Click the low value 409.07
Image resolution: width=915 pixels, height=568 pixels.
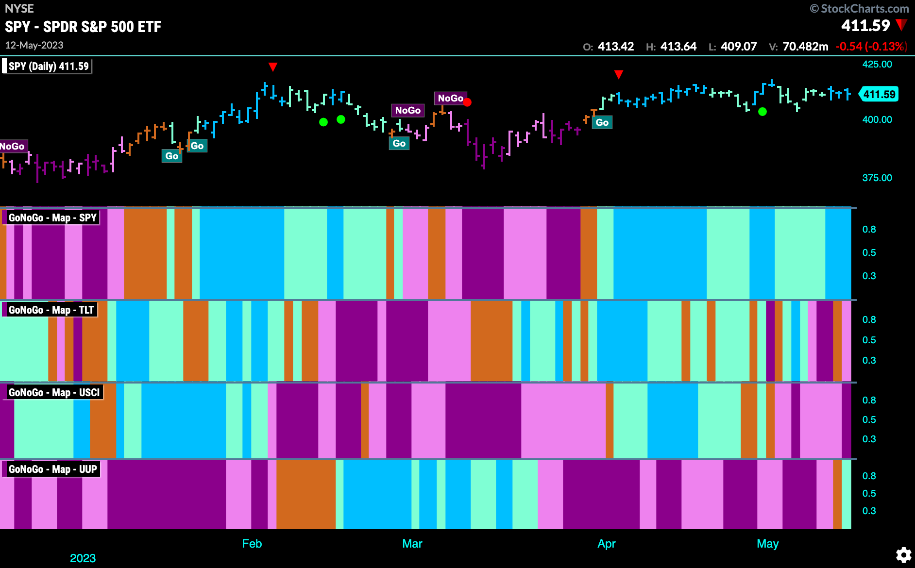(739, 47)
